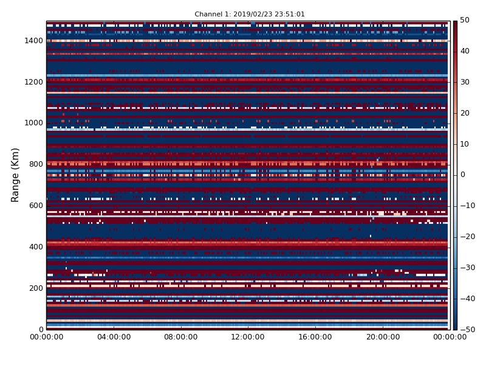This screenshot has height=365, width=486.
Task: Click the "Range (Km)" y-axis label
Action: [x=16, y=175]
